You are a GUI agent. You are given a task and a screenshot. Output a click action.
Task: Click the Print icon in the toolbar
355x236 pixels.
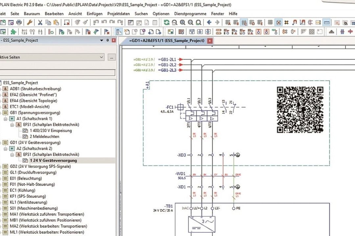(19, 22)
